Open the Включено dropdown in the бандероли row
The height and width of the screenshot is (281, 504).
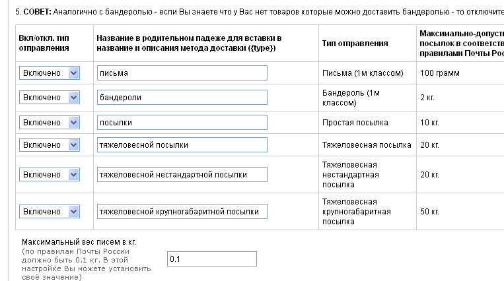[50, 98]
